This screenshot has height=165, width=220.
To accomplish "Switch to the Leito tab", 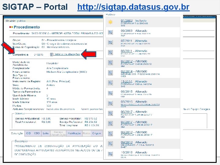I will point(46,133).
